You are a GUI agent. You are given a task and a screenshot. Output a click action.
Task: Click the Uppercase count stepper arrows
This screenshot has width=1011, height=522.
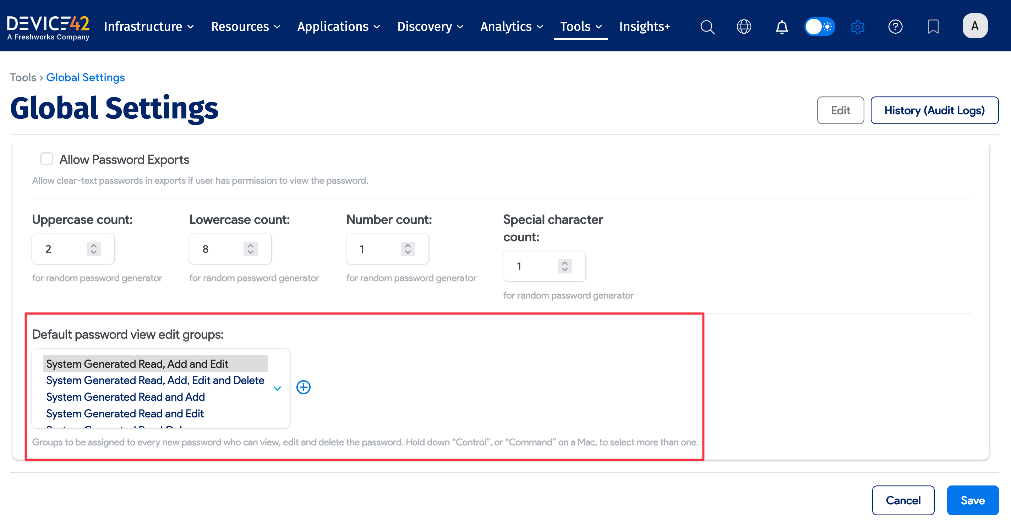[93, 249]
